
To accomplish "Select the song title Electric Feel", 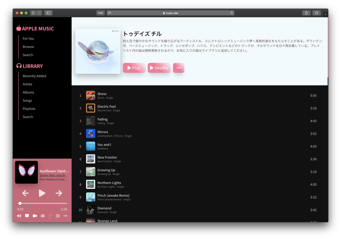I will (x=106, y=107).
